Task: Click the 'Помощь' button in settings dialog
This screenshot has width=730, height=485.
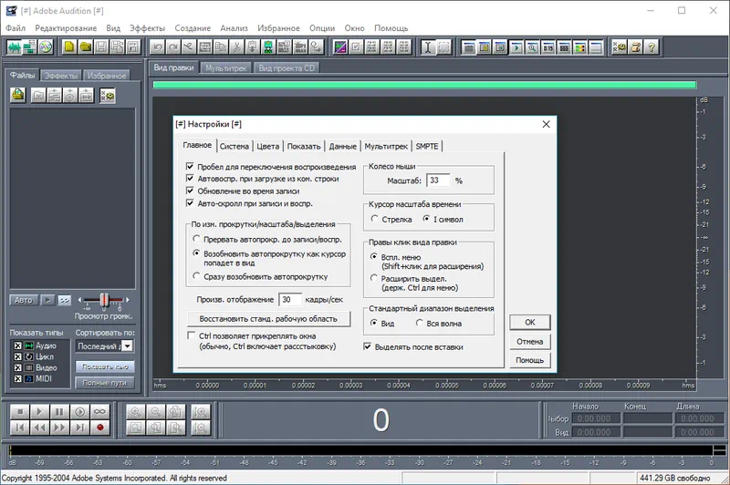Action: (x=530, y=360)
